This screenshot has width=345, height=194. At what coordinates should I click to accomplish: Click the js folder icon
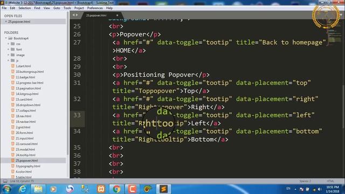pos(13,60)
